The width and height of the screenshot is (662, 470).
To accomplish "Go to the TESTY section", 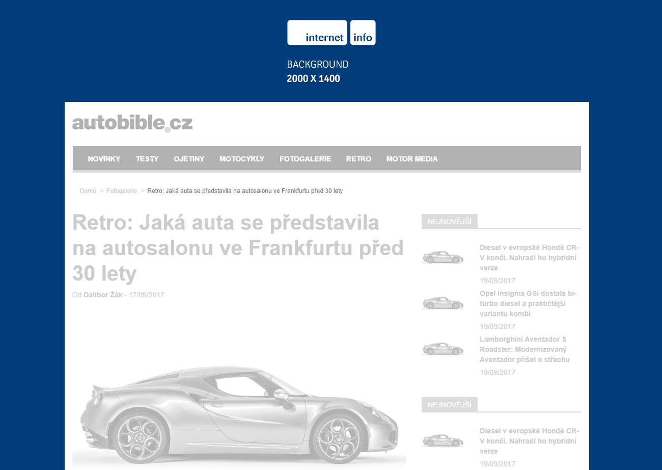I will point(147,159).
